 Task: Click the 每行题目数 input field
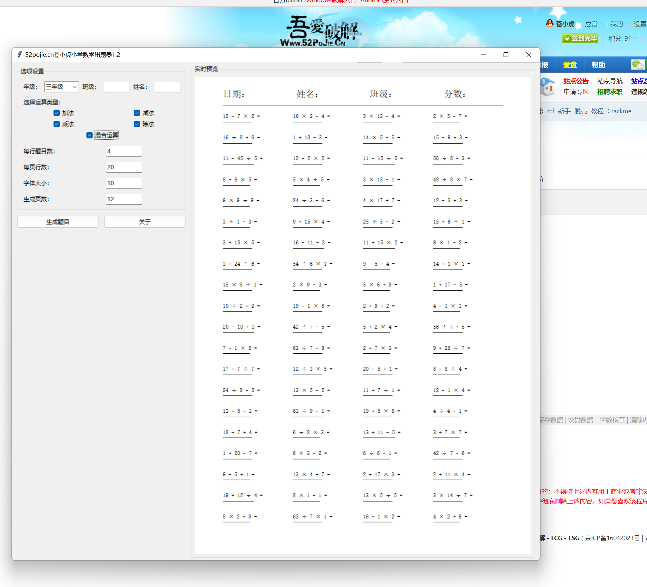tap(124, 151)
